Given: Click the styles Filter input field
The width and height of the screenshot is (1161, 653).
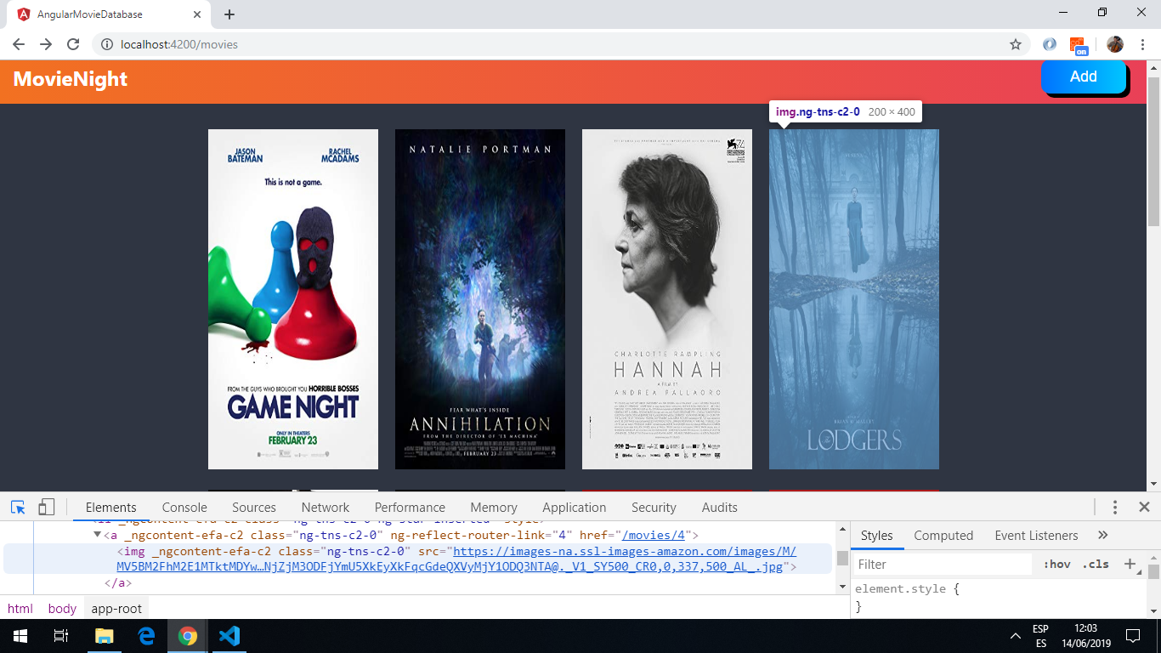Looking at the screenshot, I should coord(943,564).
